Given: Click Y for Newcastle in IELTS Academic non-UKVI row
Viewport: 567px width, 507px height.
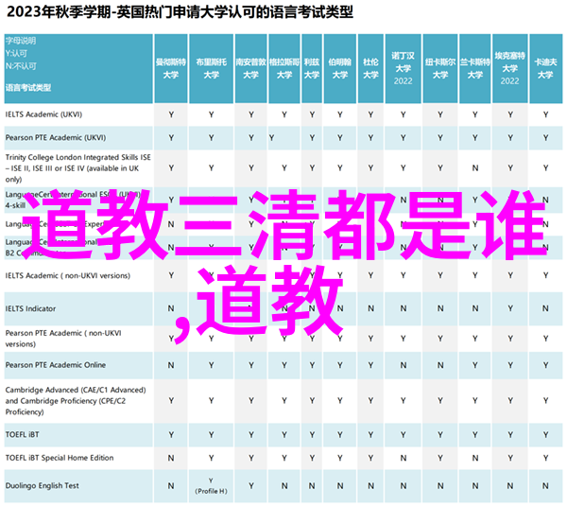Looking at the screenshot, I should coord(440,276).
